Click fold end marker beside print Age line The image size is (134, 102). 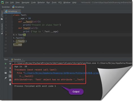point(12,32)
